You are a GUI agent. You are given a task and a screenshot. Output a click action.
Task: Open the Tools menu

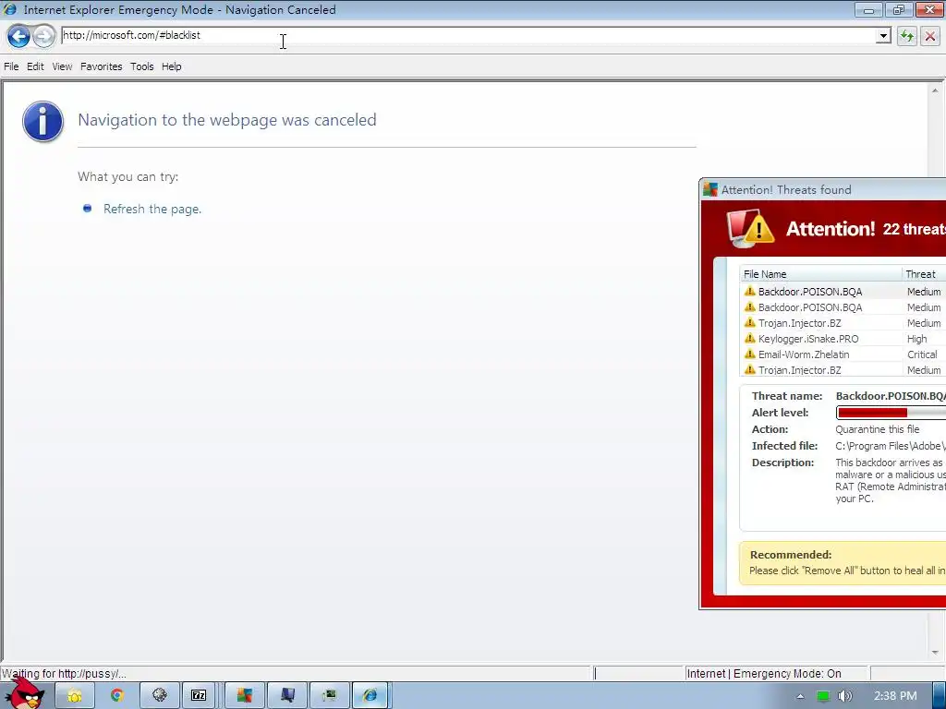click(141, 66)
